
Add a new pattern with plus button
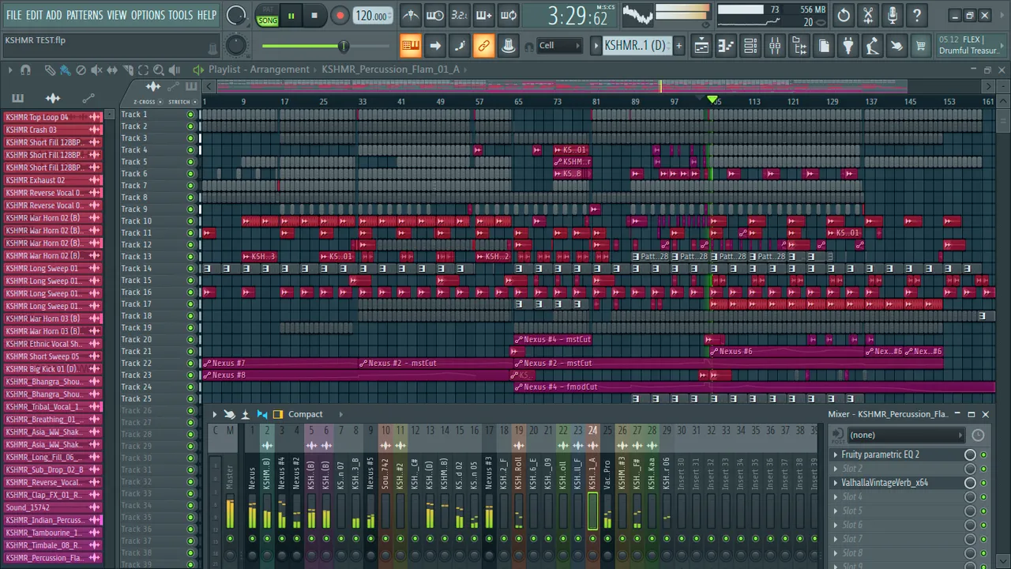pos(678,46)
